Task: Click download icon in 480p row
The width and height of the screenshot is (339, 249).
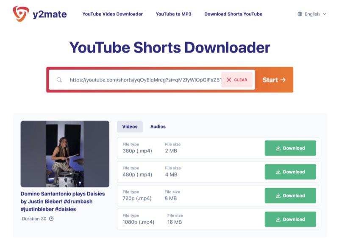Action: [278, 172]
